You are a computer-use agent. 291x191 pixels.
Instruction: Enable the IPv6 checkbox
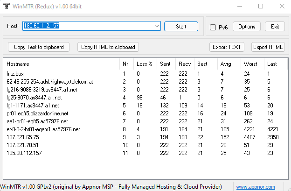pyautogui.click(x=213, y=27)
